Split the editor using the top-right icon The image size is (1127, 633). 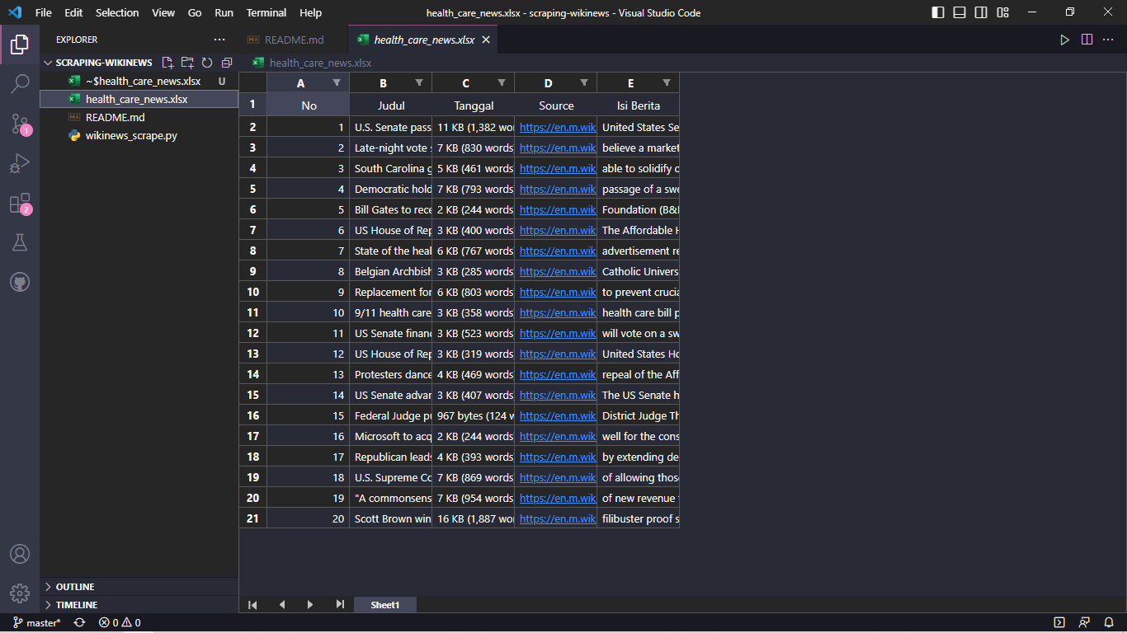click(x=1087, y=39)
